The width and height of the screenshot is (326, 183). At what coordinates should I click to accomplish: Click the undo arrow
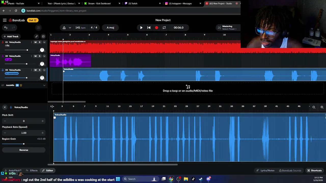(6, 27)
